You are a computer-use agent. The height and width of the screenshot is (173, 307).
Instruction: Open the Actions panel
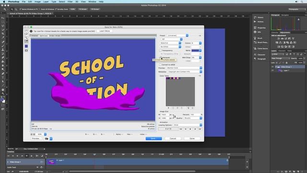coord(259,22)
